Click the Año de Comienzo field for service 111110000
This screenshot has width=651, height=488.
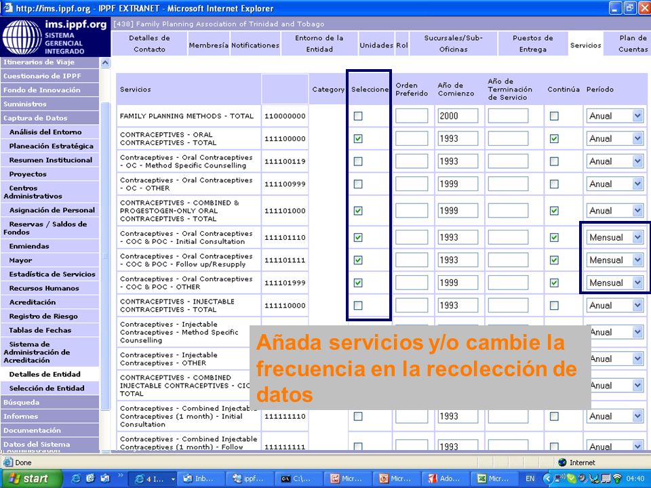click(x=458, y=306)
